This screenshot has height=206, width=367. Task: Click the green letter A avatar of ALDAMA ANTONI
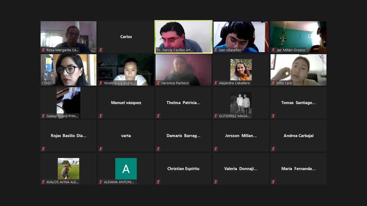[x=126, y=168]
